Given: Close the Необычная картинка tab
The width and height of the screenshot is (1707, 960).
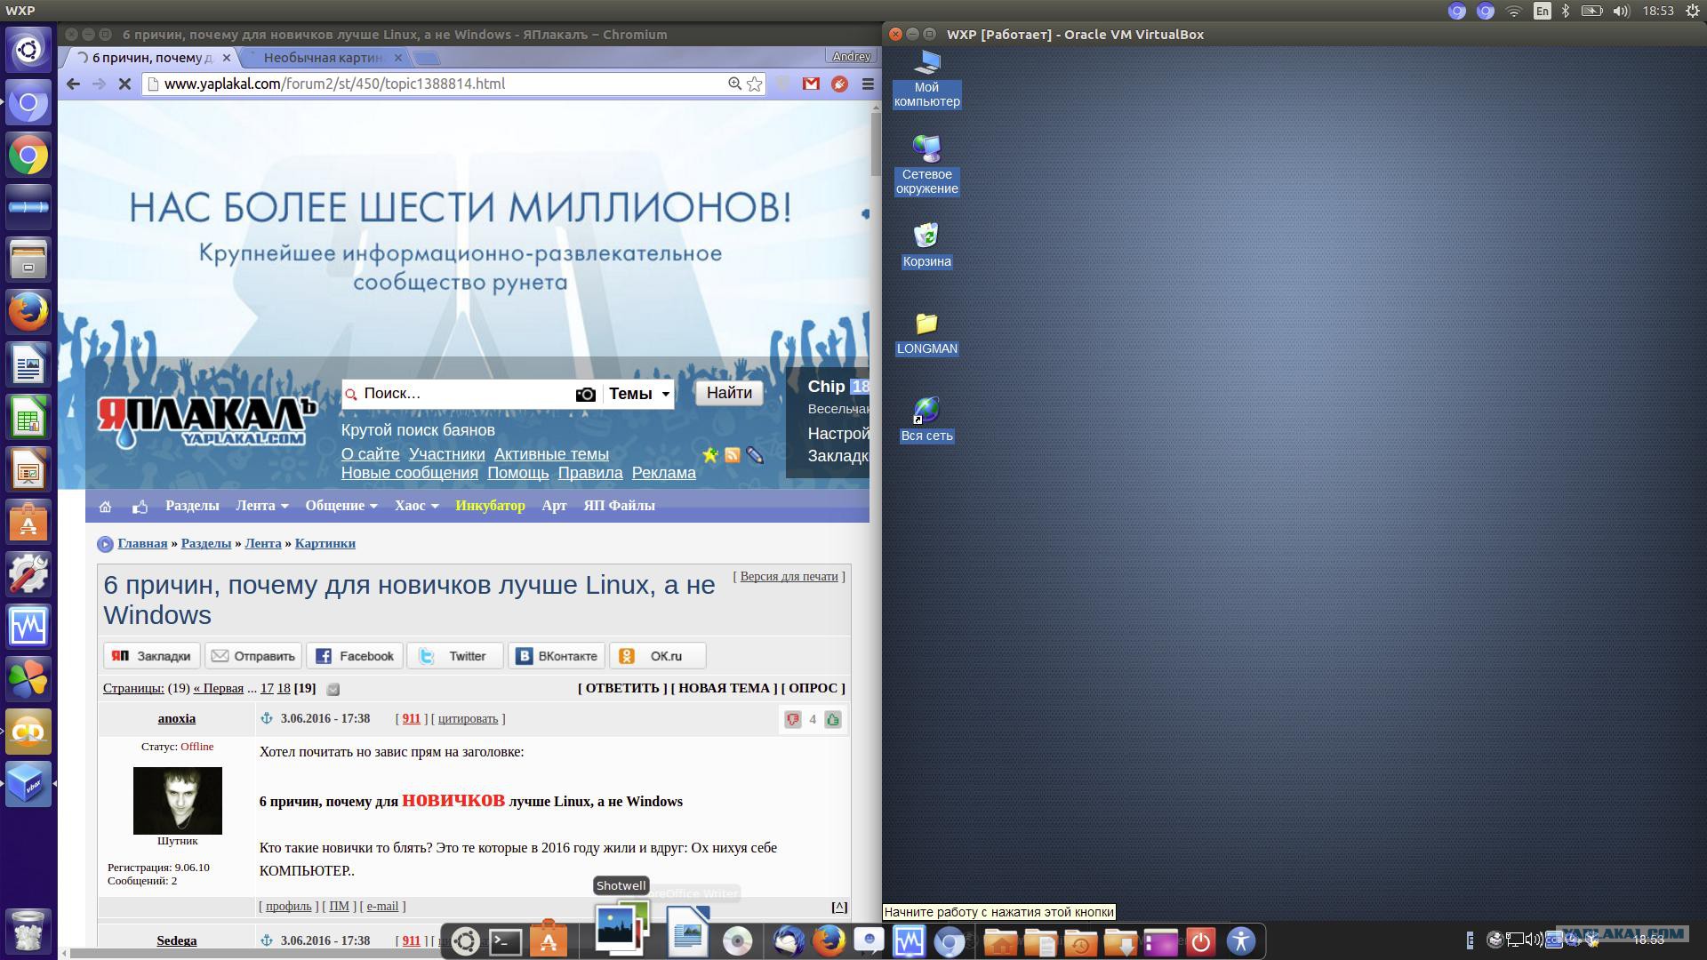Looking at the screenshot, I should pyautogui.click(x=397, y=58).
